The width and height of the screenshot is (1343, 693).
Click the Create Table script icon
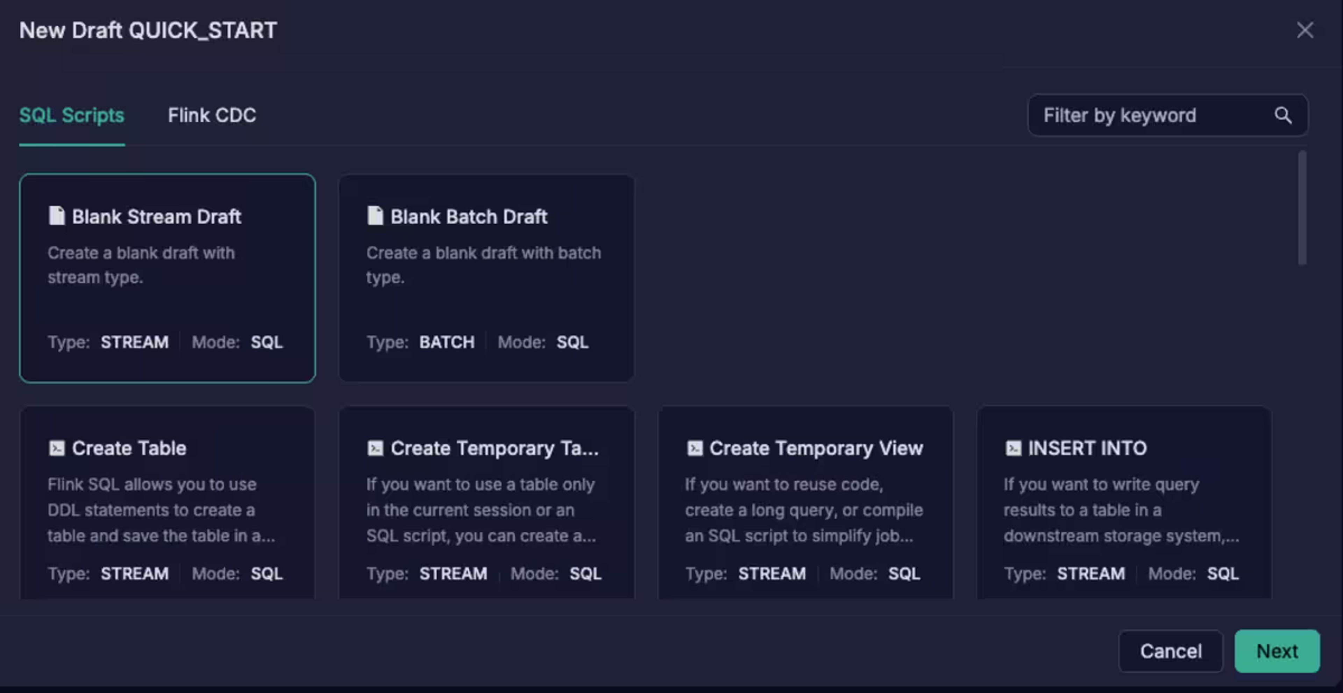[56, 448]
